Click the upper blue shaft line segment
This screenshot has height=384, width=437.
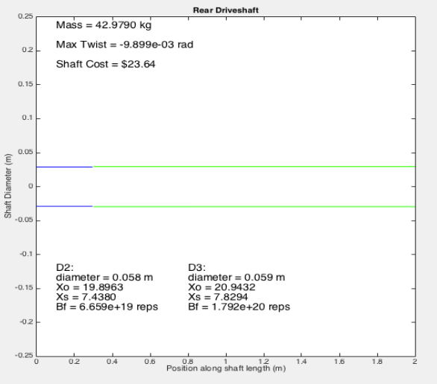click(64, 167)
